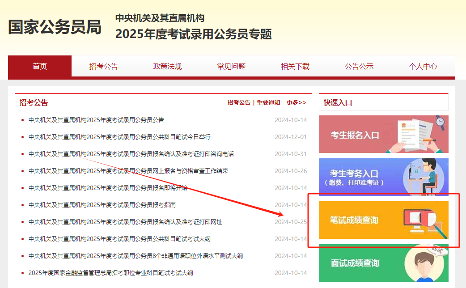The image size is (466, 288).
Task: Open 笔试成绩查询 quick entry
Action: (x=383, y=220)
